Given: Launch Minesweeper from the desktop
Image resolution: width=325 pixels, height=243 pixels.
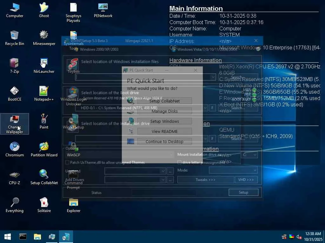Looking at the screenshot, I should coord(44,38).
